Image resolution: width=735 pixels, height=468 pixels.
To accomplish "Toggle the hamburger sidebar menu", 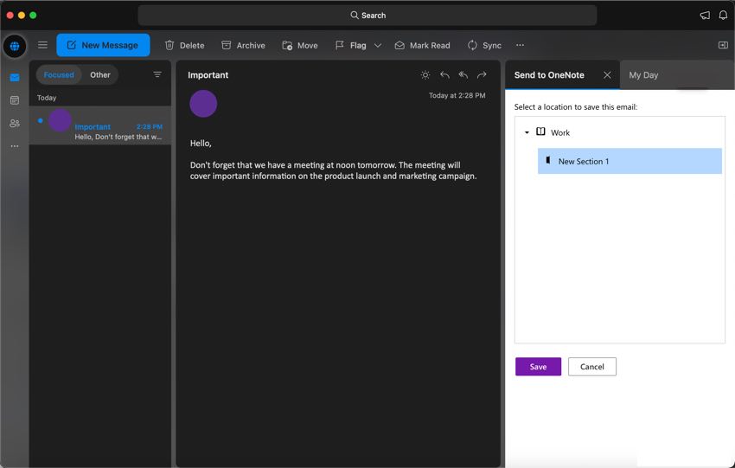I will pyautogui.click(x=42, y=45).
